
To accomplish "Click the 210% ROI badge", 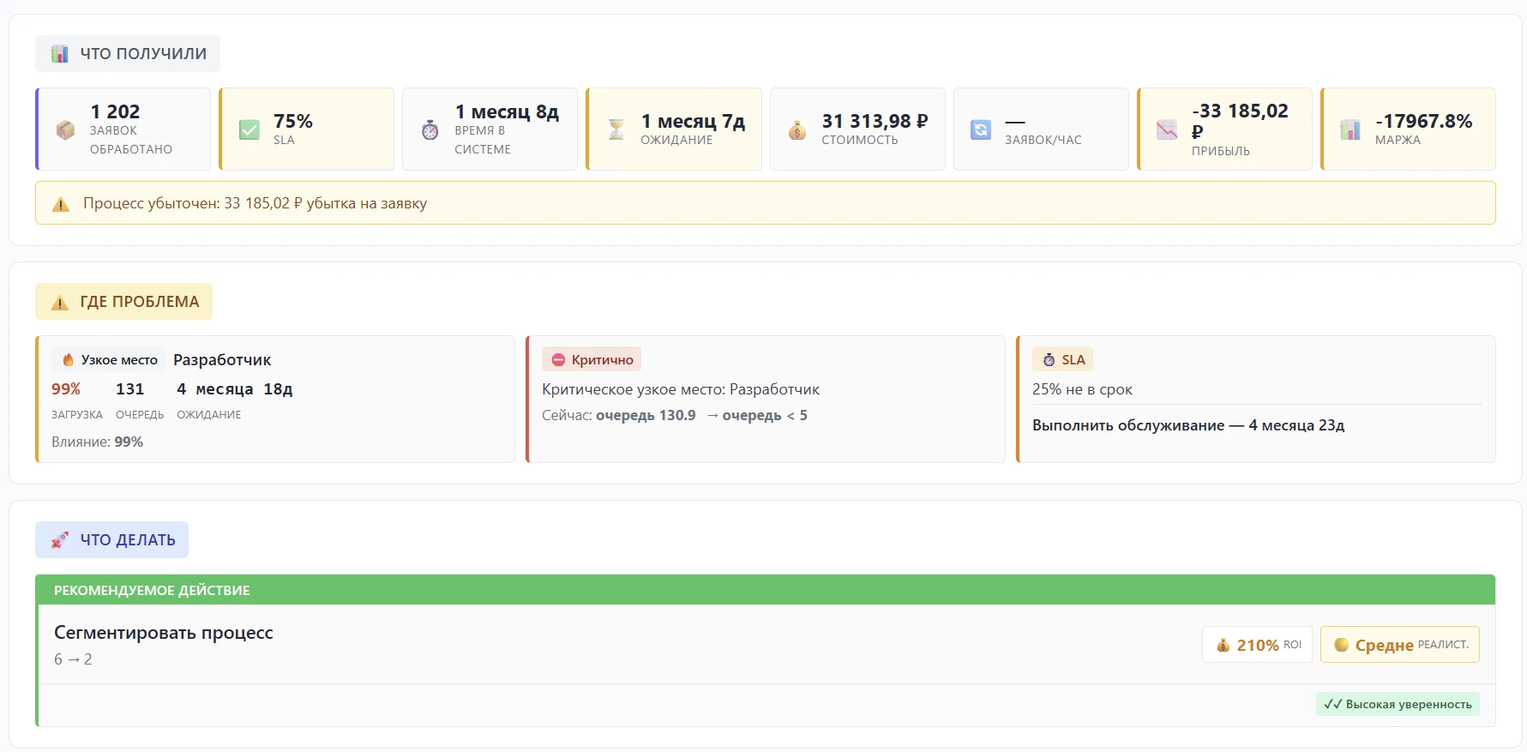I will pos(1257,645).
